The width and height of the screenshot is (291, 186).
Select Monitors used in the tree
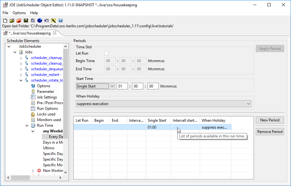49,120
